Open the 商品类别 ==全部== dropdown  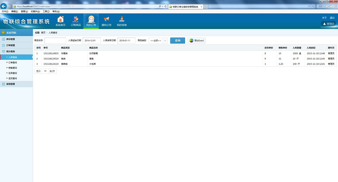158,41
